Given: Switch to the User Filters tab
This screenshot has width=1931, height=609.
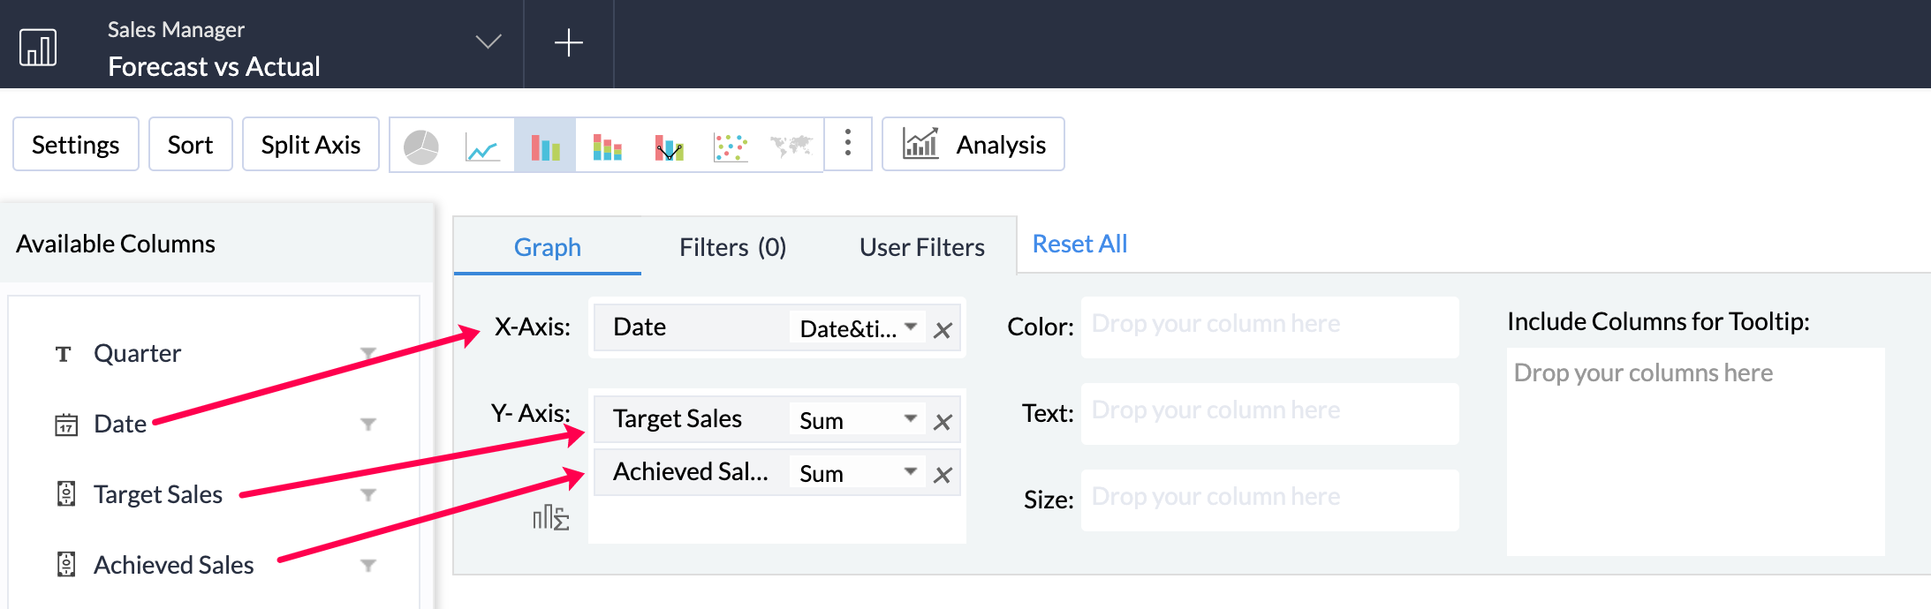Looking at the screenshot, I should pos(921,247).
